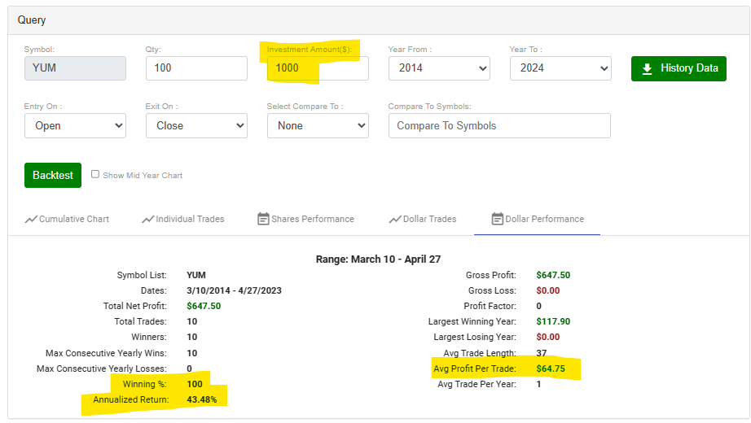Click the Max Consecutive Yearly Wins label
751x423 pixels.
tap(106, 353)
